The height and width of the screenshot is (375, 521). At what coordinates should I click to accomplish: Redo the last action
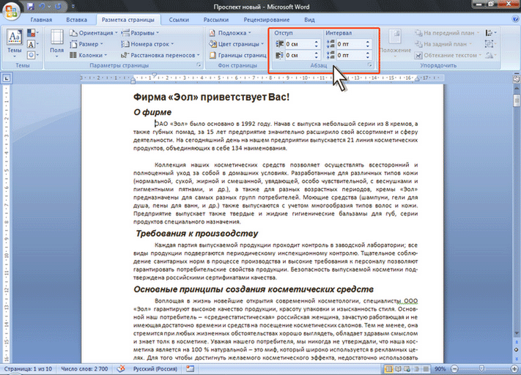[58, 7]
